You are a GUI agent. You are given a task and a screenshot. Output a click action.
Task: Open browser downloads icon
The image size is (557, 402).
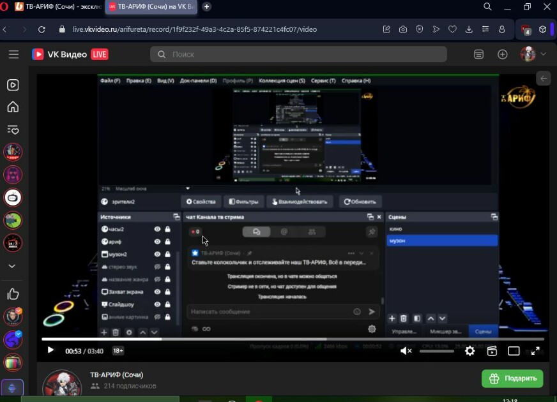(469, 29)
